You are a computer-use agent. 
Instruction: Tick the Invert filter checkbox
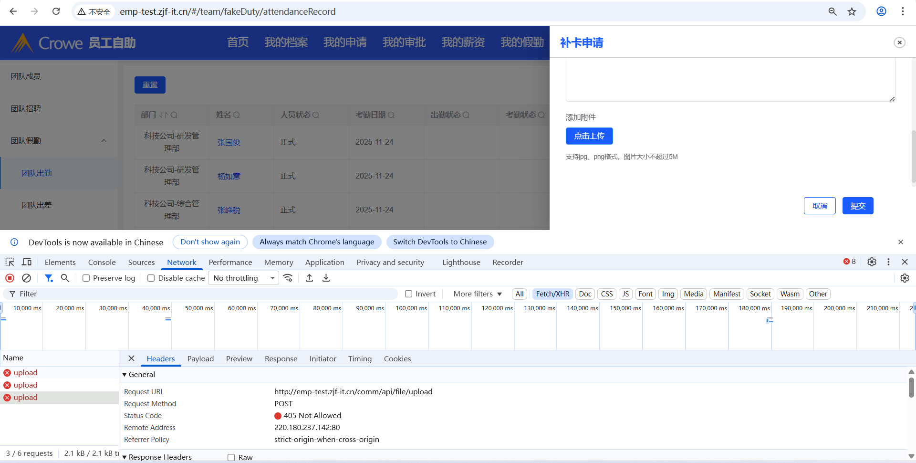409,294
